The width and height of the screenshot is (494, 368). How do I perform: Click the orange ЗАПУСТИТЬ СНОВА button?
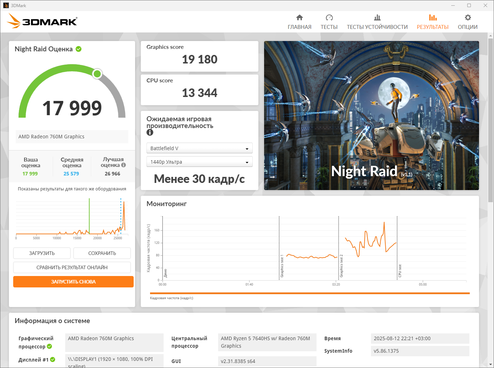pyautogui.click(x=73, y=282)
